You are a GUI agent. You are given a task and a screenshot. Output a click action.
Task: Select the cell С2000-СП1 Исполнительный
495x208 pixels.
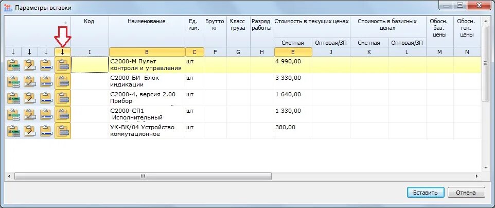click(x=147, y=114)
